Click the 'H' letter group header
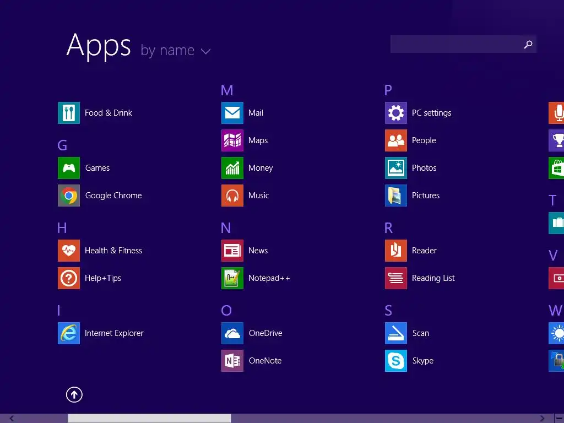Image resolution: width=564 pixels, height=423 pixels. coord(62,228)
